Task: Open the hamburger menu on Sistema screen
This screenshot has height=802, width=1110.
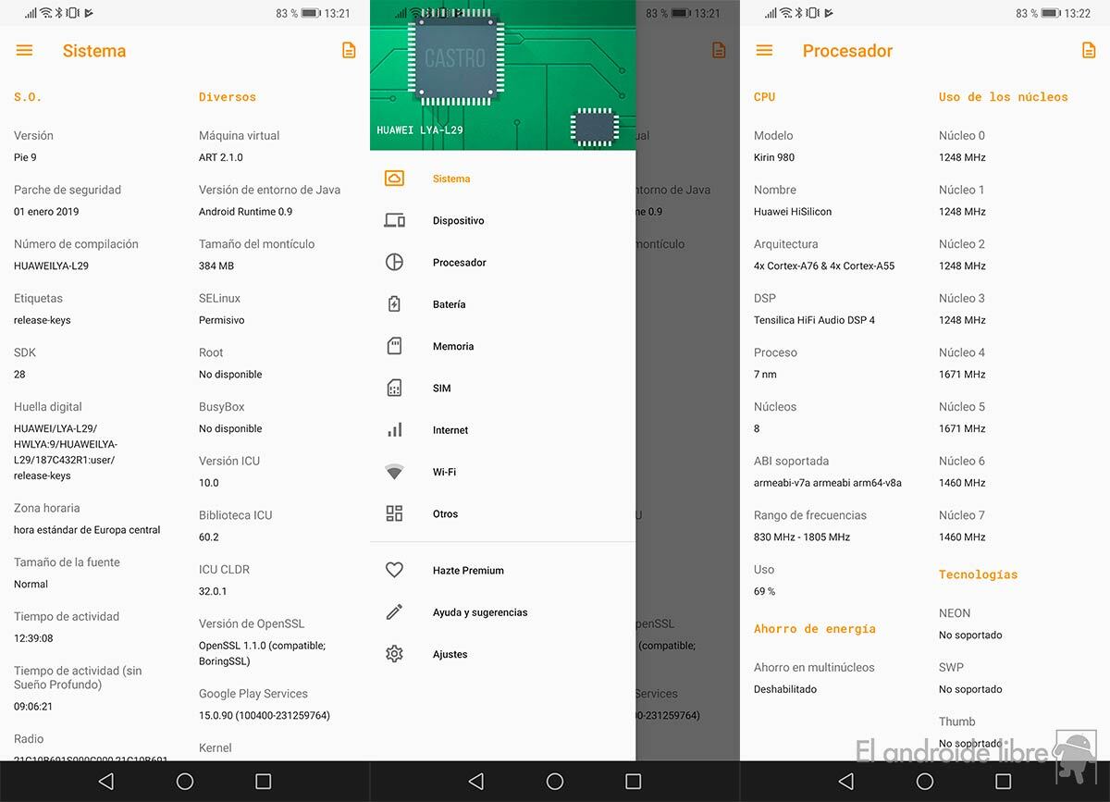Action: 24,51
